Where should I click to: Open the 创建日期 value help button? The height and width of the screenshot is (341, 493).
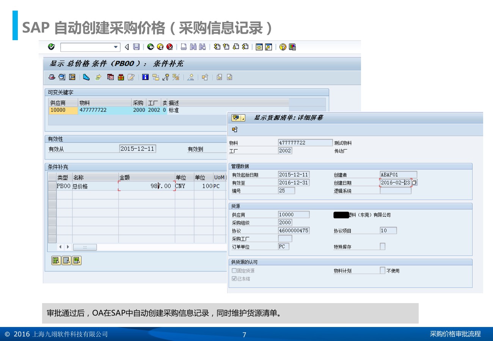(414, 183)
